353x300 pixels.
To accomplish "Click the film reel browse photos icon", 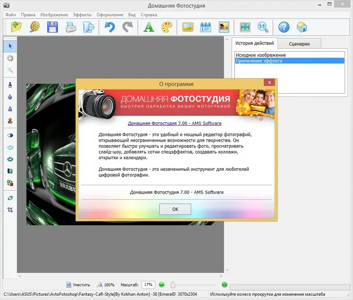I will (x=35, y=27).
